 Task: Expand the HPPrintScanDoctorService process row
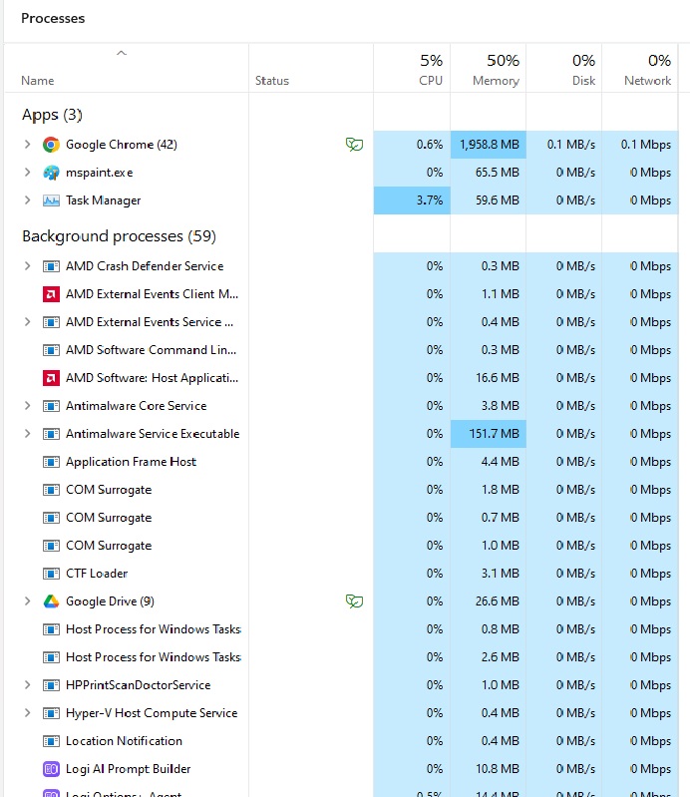pos(27,685)
